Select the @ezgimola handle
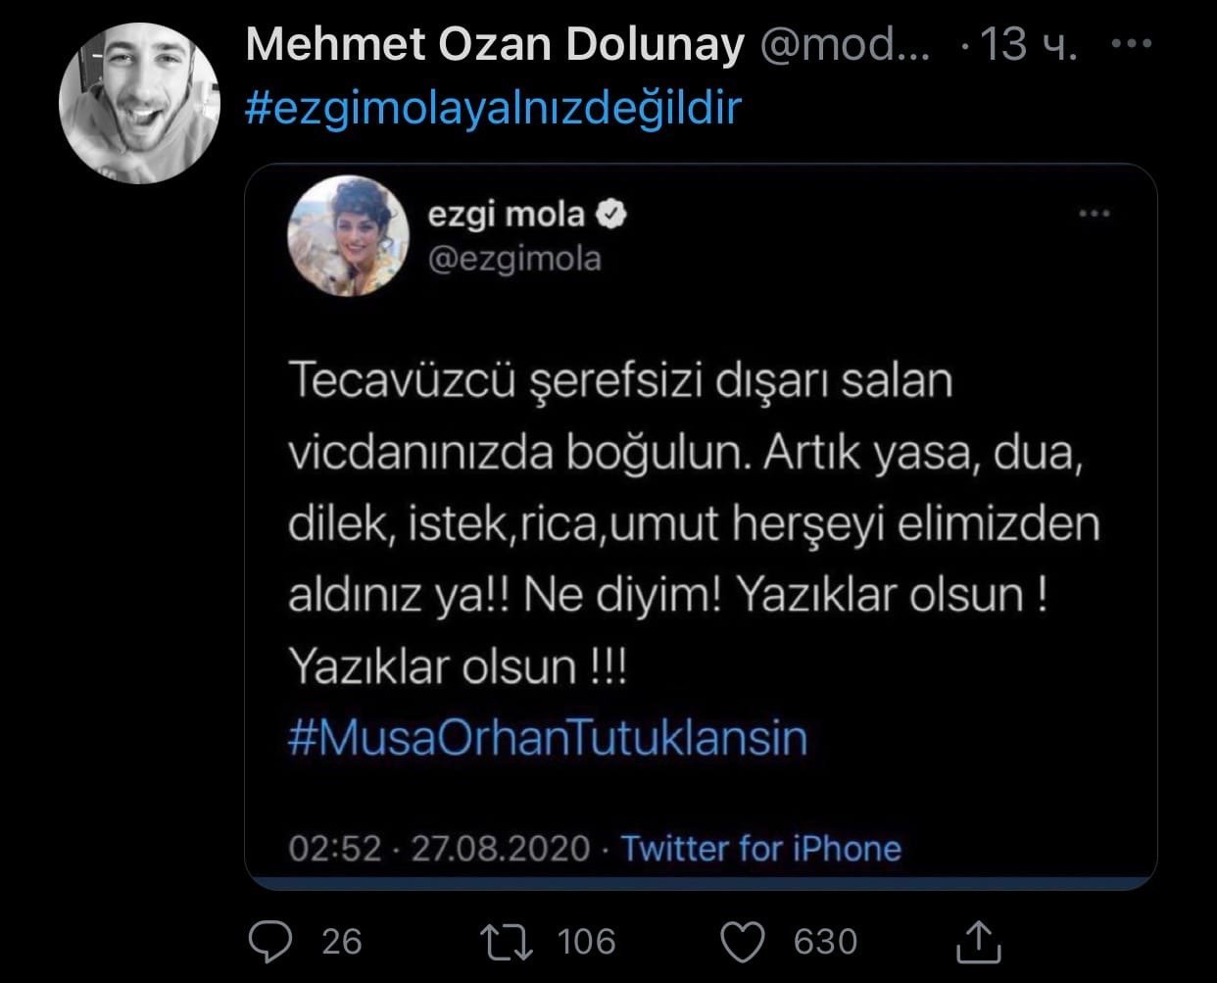This screenshot has width=1217, height=983. coord(514,259)
